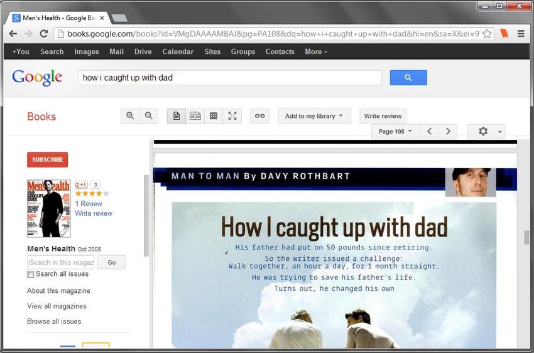Open About this magazine
Screen dimensions: 534x353
(x=58, y=290)
